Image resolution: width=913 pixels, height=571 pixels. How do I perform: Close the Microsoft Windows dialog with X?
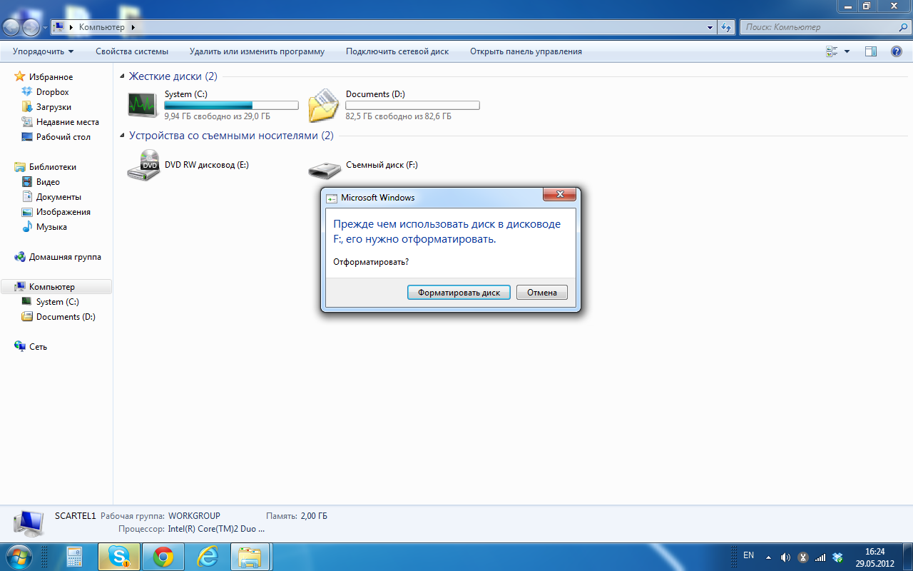coord(559,194)
